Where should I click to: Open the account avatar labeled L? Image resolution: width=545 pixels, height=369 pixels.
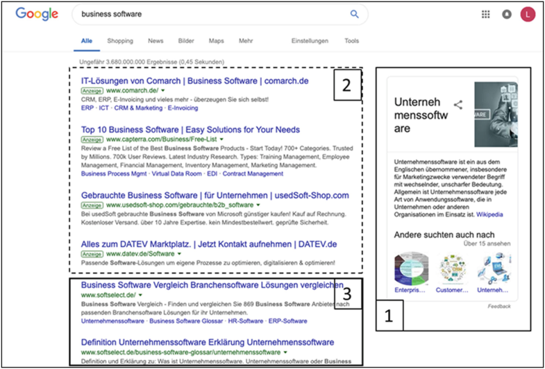(528, 15)
